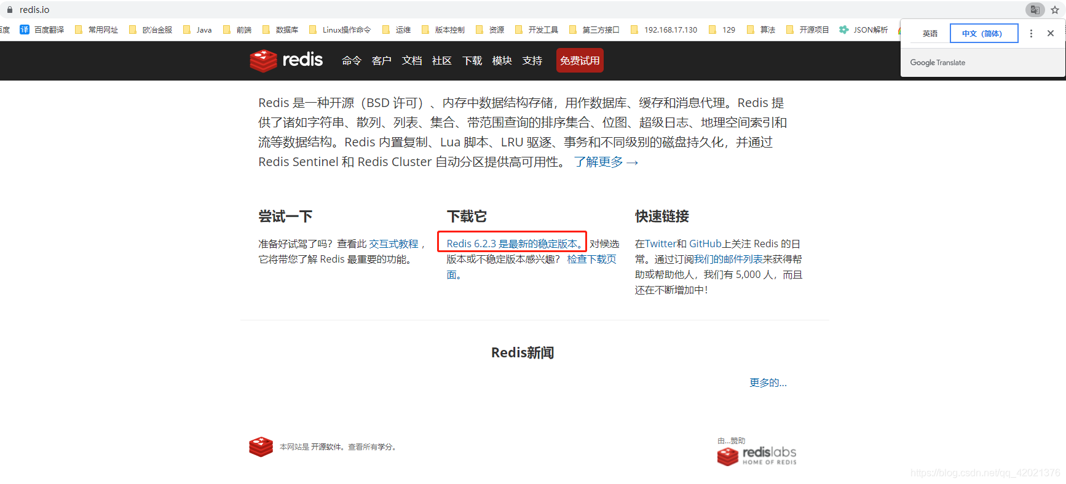
Task: Open the 支持 navigation menu item
Action: tap(532, 60)
